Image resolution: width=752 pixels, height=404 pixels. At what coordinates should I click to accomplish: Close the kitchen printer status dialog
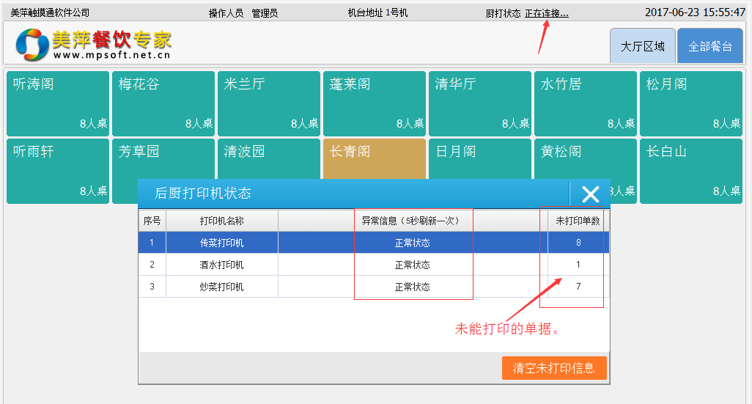tap(590, 194)
